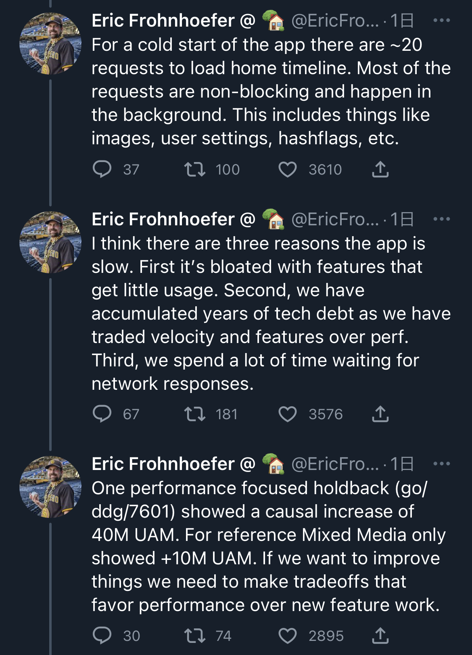The width and height of the screenshot is (472, 655).
Task: Share the 40M UAM tweet
Action: (x=380, y=636)
